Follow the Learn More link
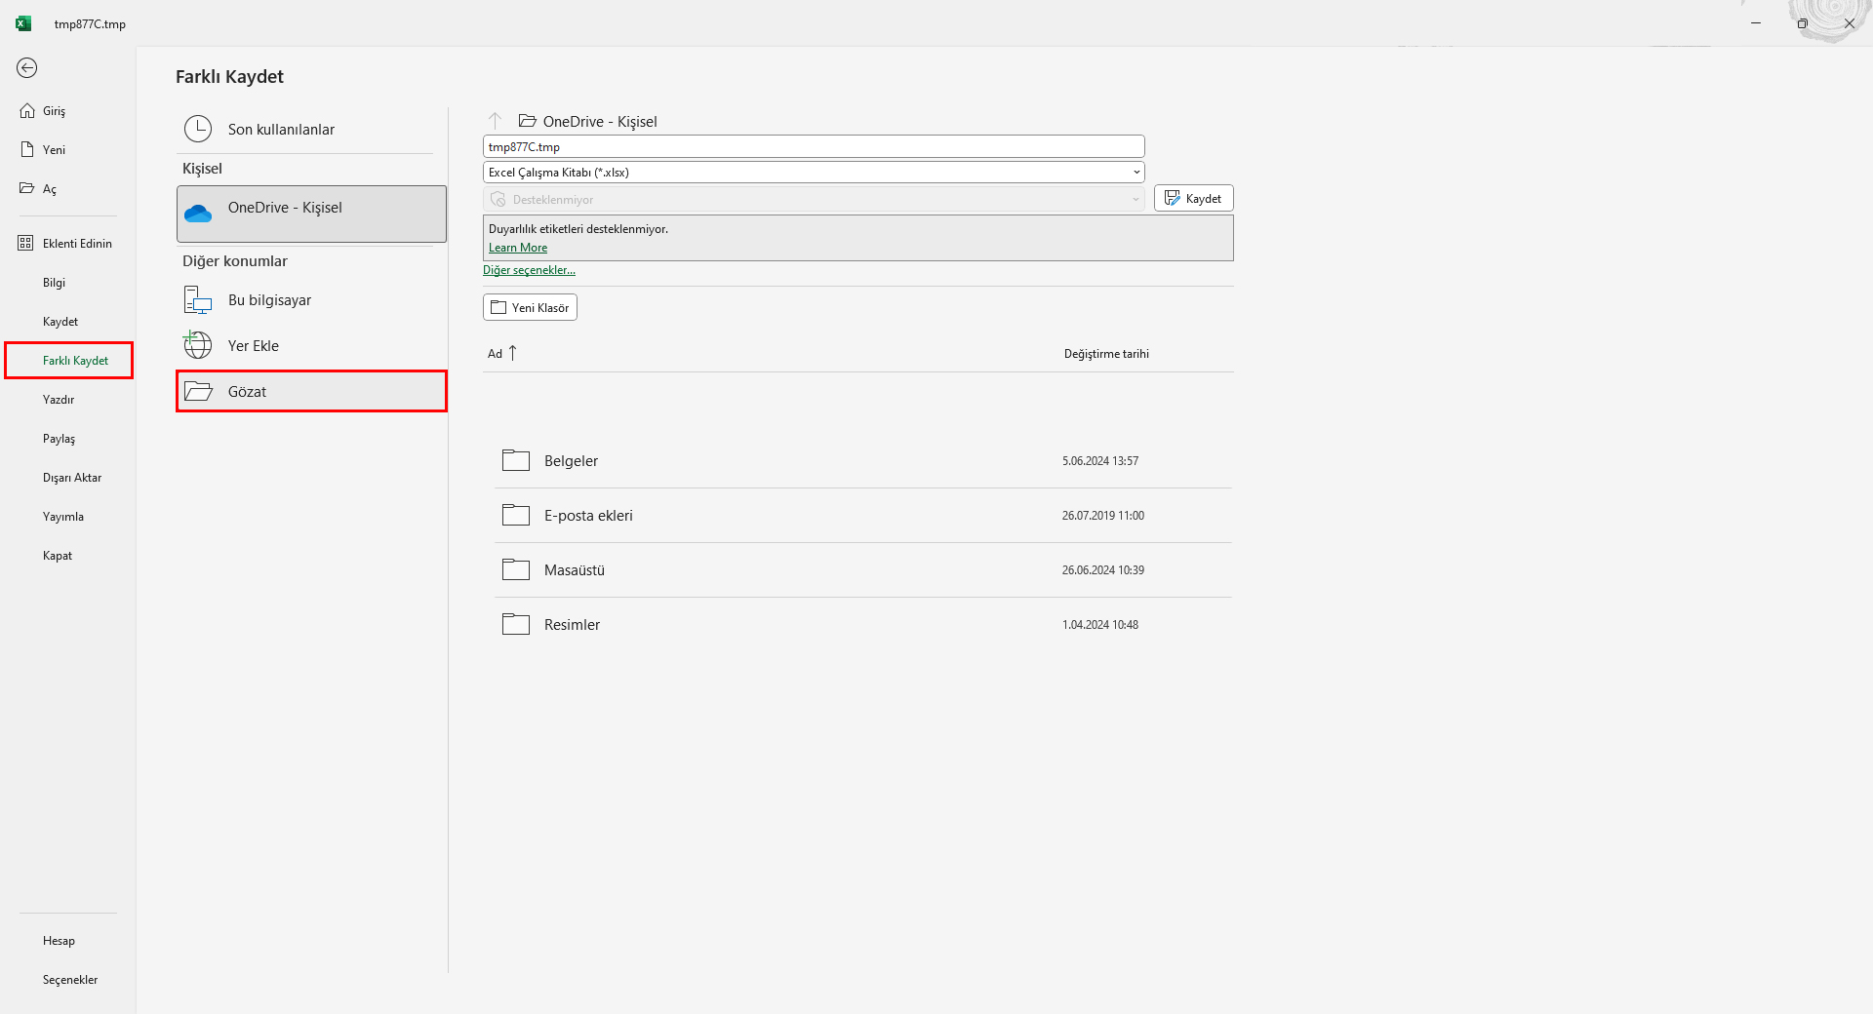This screenshot has width=1873, height=1014. pos(518,248)
